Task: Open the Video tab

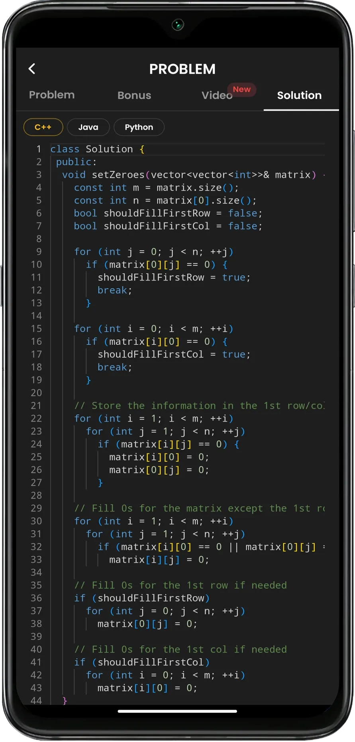Action: click(217, 95)
